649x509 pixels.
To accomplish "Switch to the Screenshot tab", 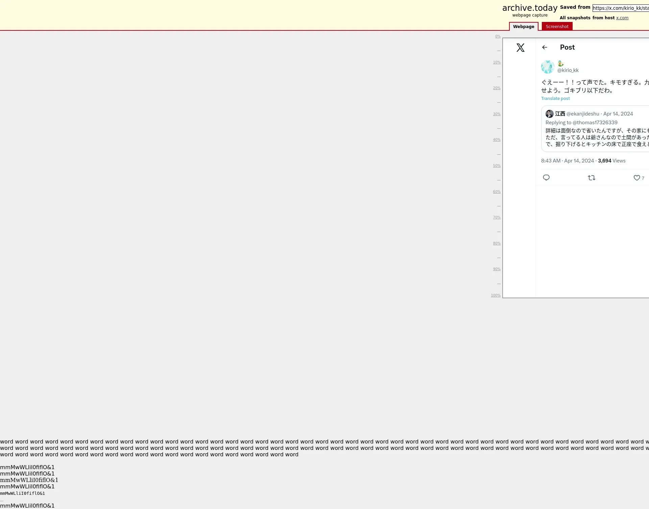I will click(x=557, y=26).
